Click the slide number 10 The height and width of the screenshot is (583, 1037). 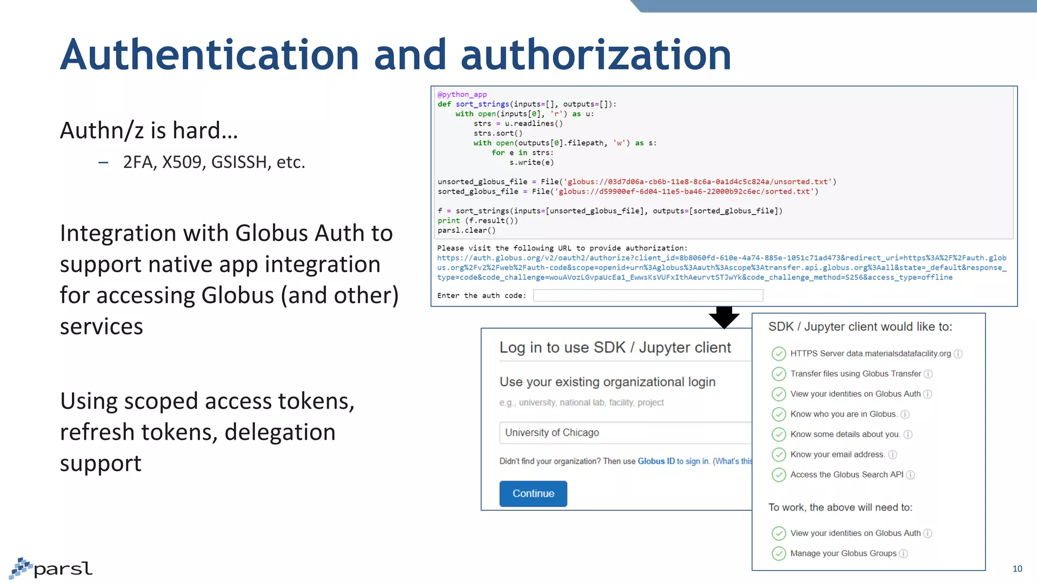tap(1017, 569)
